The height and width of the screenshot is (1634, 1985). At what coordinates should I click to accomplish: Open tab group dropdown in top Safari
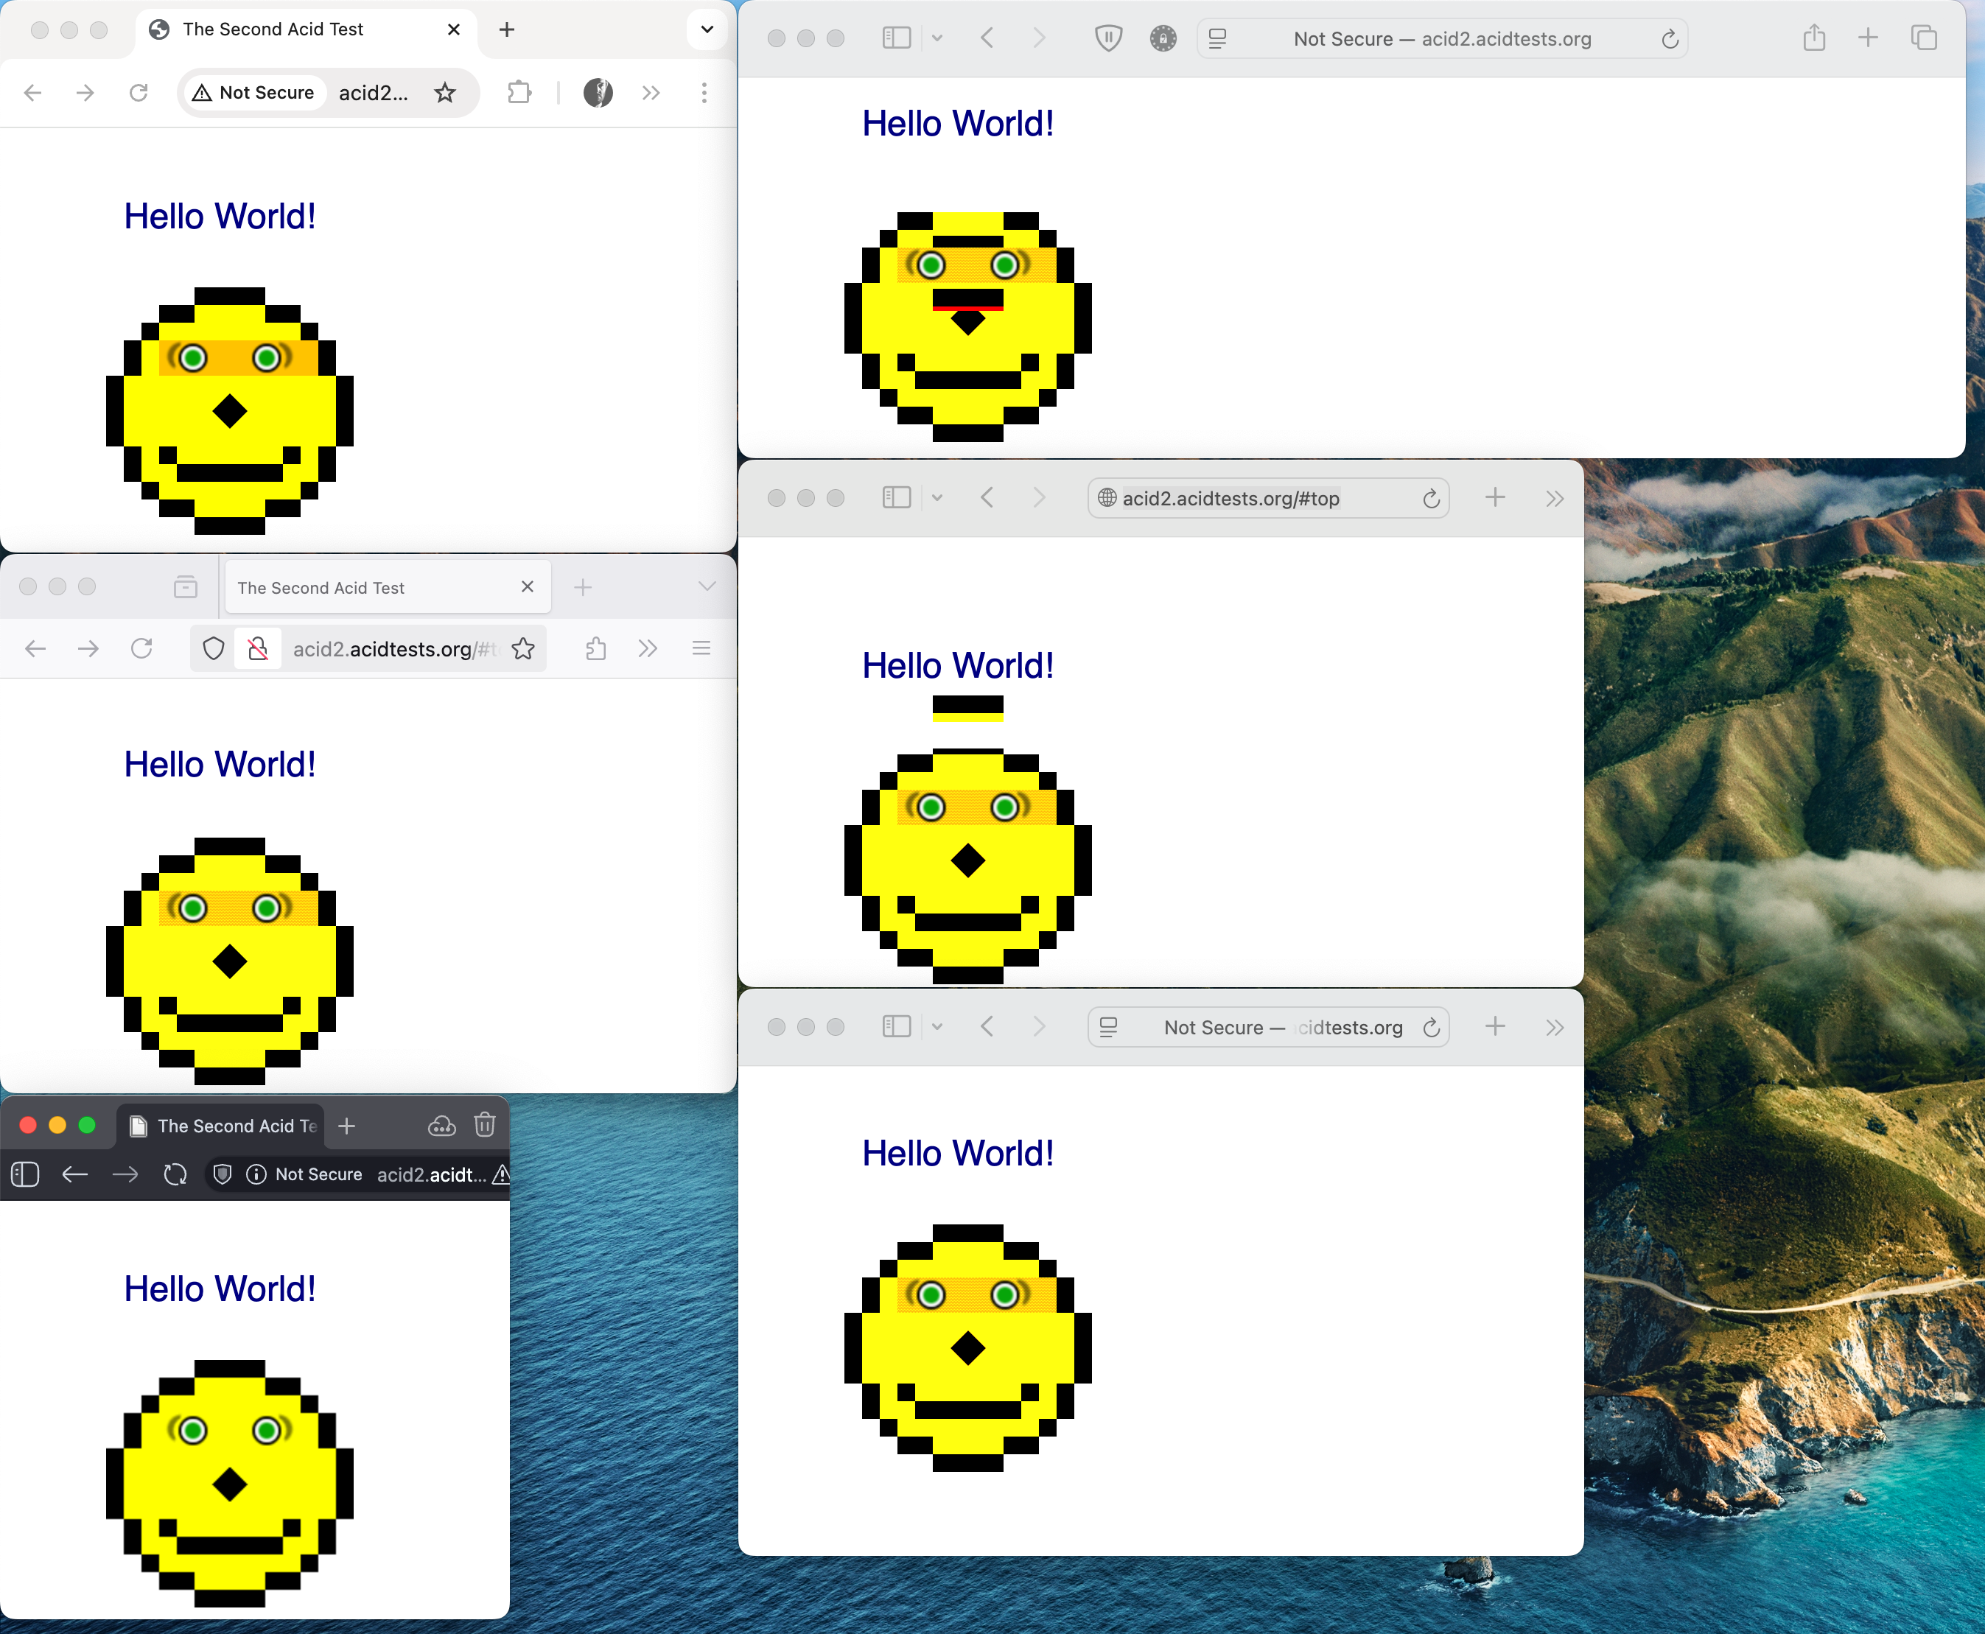(937, 38)
